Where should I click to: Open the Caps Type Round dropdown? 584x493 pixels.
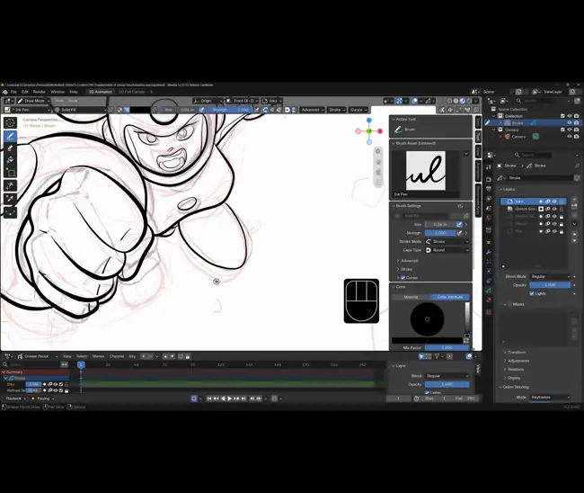tap(447, 250)
